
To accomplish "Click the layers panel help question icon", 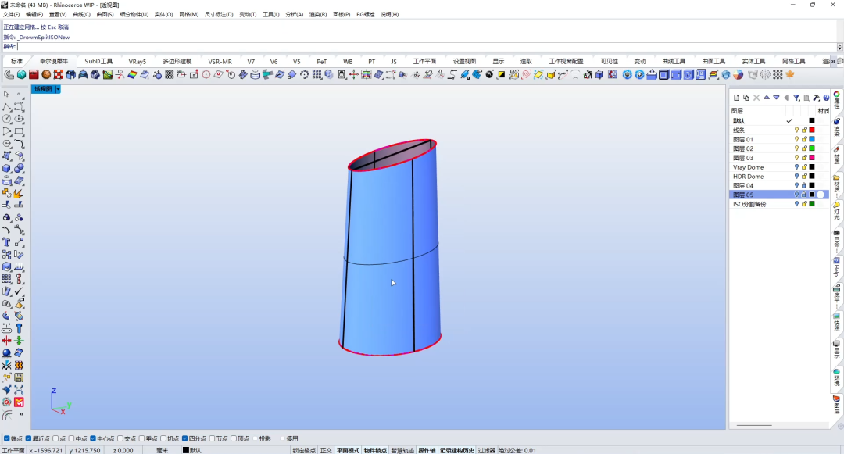I will coord(826,98).
